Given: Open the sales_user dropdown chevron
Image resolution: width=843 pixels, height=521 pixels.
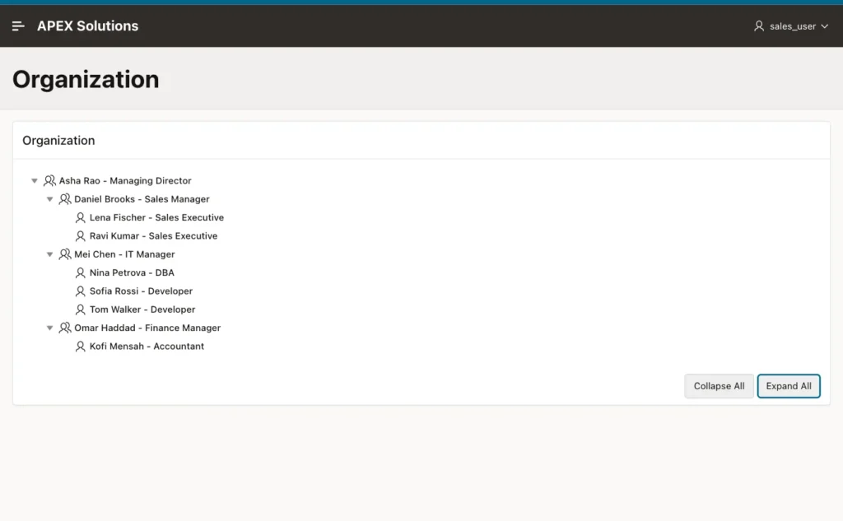Looking at the screenshot, I should (x=825, y=26).
